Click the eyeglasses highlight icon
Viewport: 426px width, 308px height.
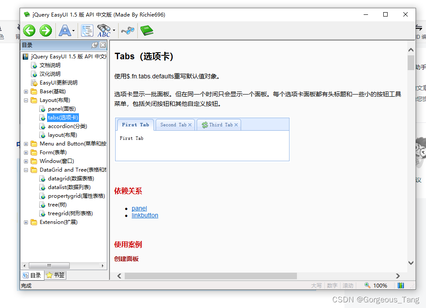[x=127, y=30]
